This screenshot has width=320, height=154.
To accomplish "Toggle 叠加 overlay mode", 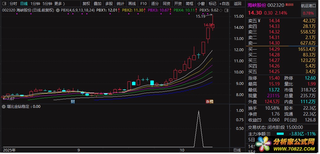I will point(98,4).
